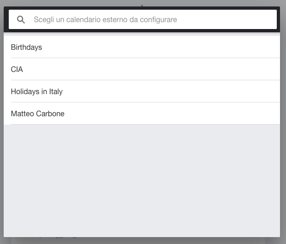Click the CIA label text
Image resolution: width=286 pixels, height=244 pixels.
coord(17,69)
